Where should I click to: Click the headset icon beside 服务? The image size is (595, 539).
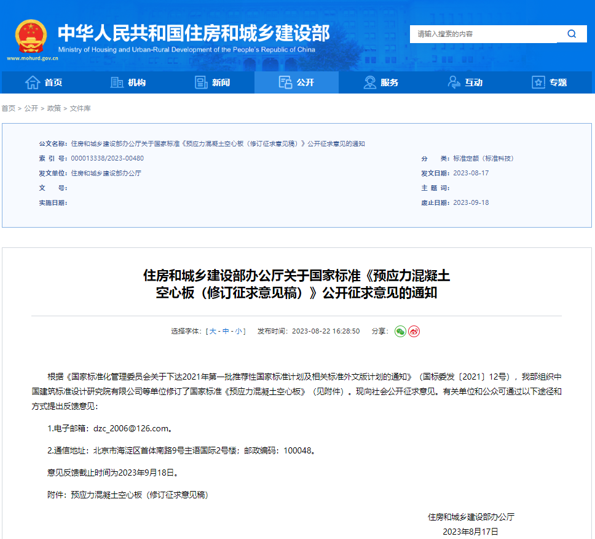(x=369, y=82)
